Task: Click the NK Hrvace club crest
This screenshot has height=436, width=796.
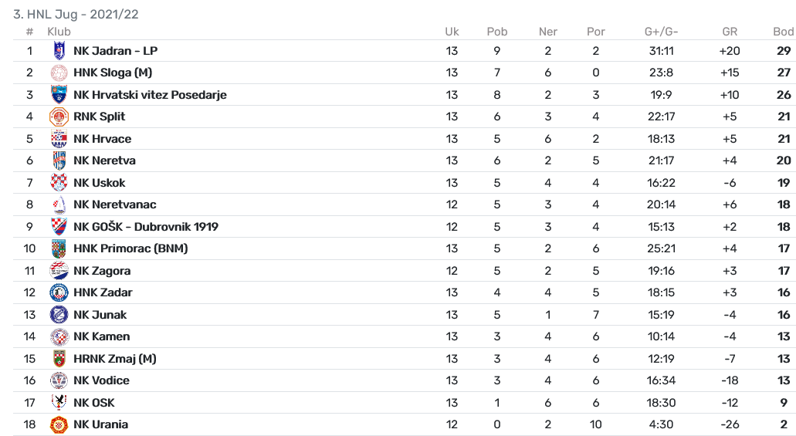Action: click(x=59, y=139)
